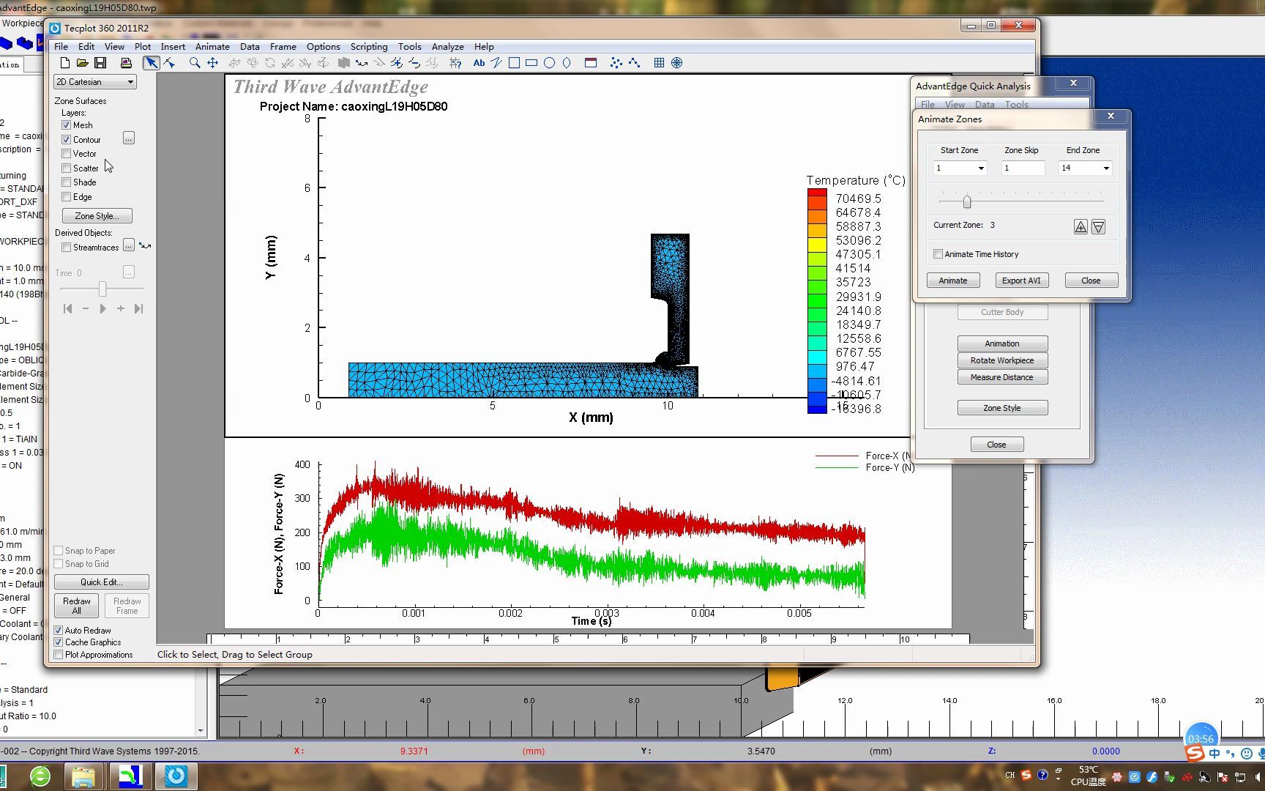Disable the Mesh layer checkbox
Viewport: 1265px width, 791px height.
[67, 125]
